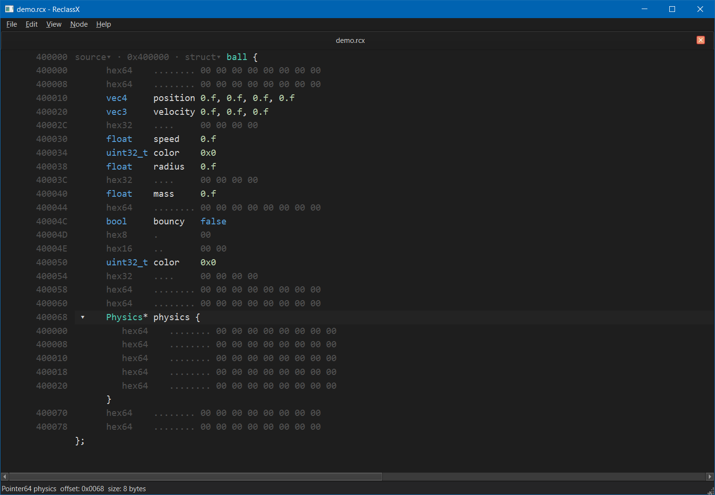Select the physics pointer field name
The width and height of the screenshot is (715, 495).
coord(171,317)
